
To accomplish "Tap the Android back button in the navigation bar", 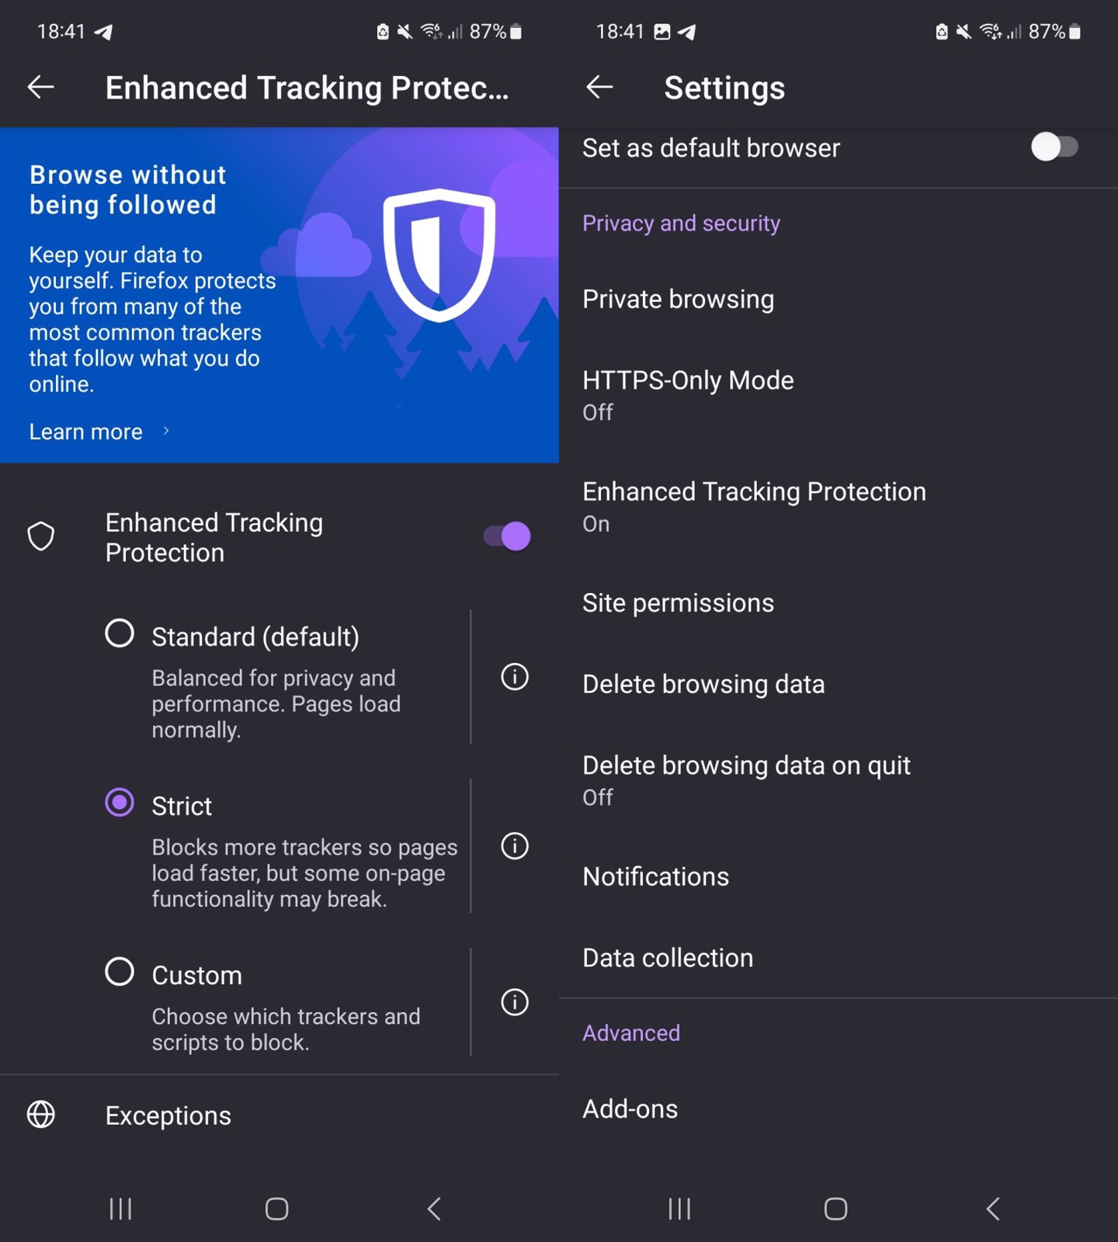I will point(434,1208).
